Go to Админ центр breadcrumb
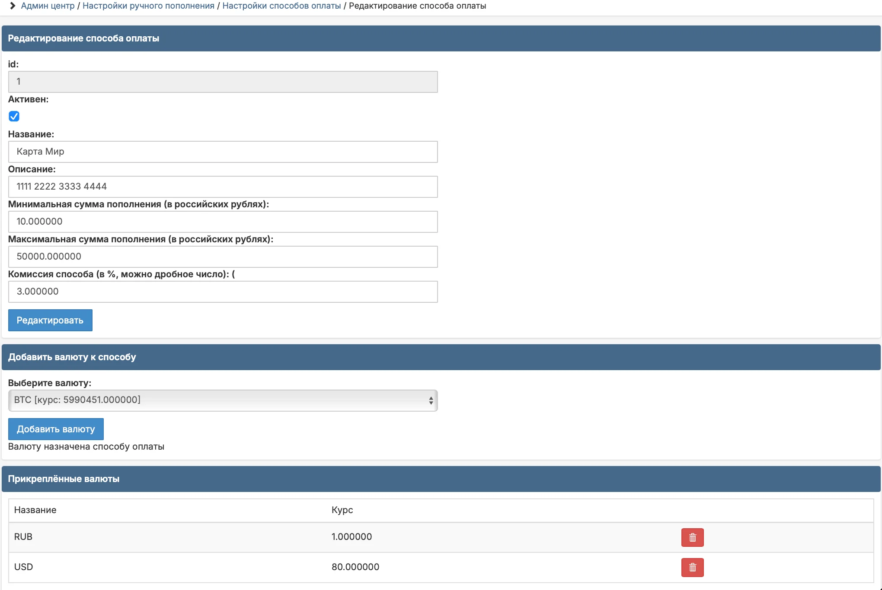The image size is (882, 590). pos(48,6)
